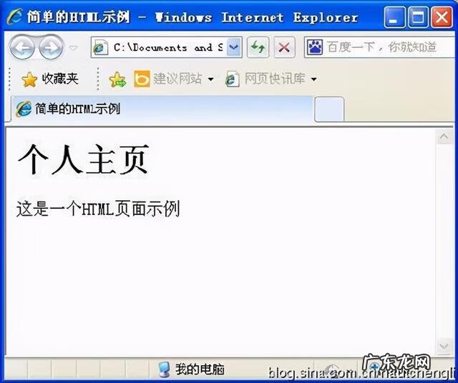Click the address bar showing C:\Documents path
This screenshot has width=458, height=383.
(166, 47)
